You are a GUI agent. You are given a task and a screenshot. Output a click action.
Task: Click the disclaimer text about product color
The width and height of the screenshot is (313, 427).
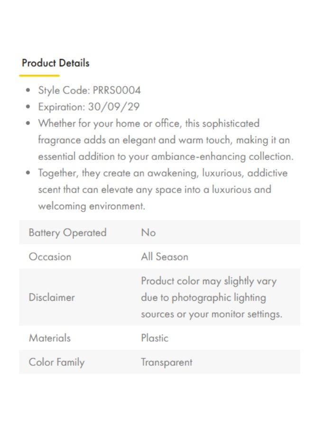click(212, 297)
